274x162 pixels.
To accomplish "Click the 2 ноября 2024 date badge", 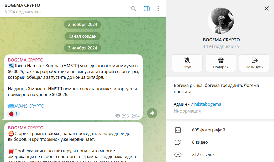I will [x=82, y=24].
